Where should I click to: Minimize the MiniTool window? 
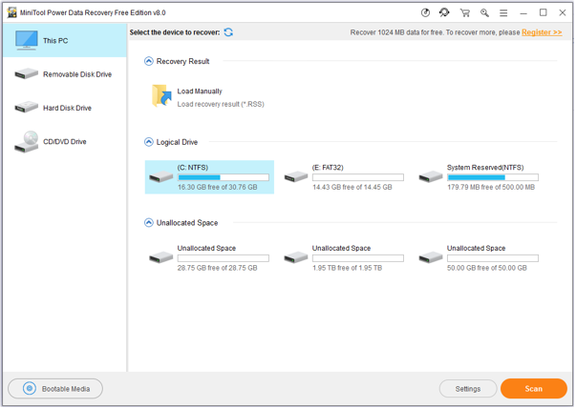click(523, 13)
